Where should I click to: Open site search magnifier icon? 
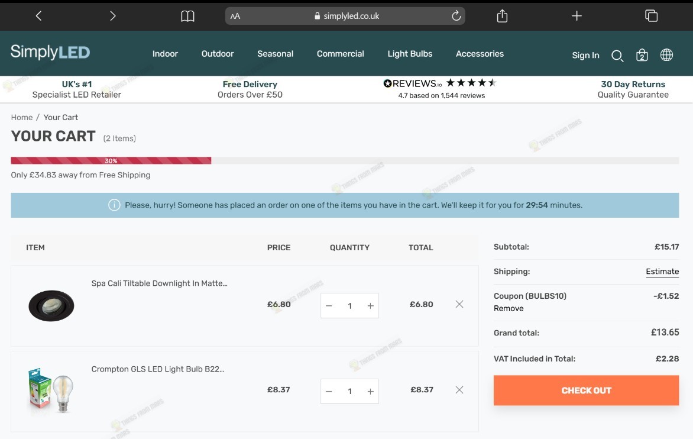pyautogui.click(x=617, y=56)
